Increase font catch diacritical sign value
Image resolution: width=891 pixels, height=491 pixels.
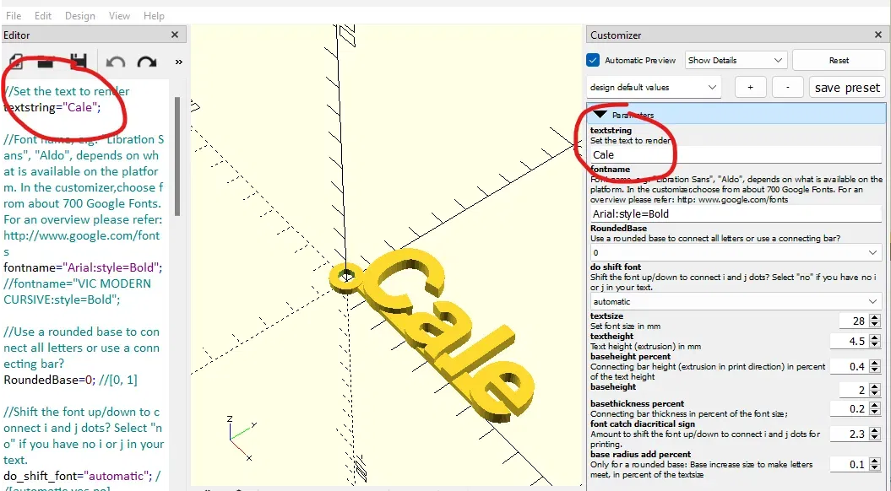point(875,430)
